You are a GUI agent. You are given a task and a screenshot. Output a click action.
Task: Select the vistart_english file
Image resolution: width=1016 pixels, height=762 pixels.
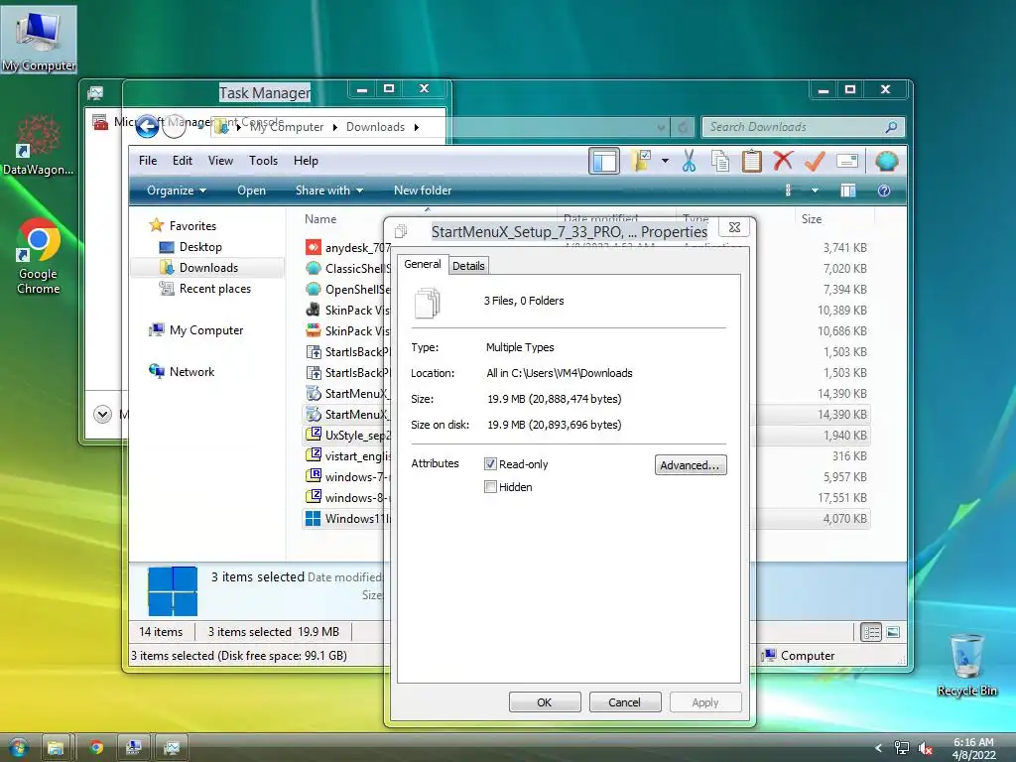[348, 455]
